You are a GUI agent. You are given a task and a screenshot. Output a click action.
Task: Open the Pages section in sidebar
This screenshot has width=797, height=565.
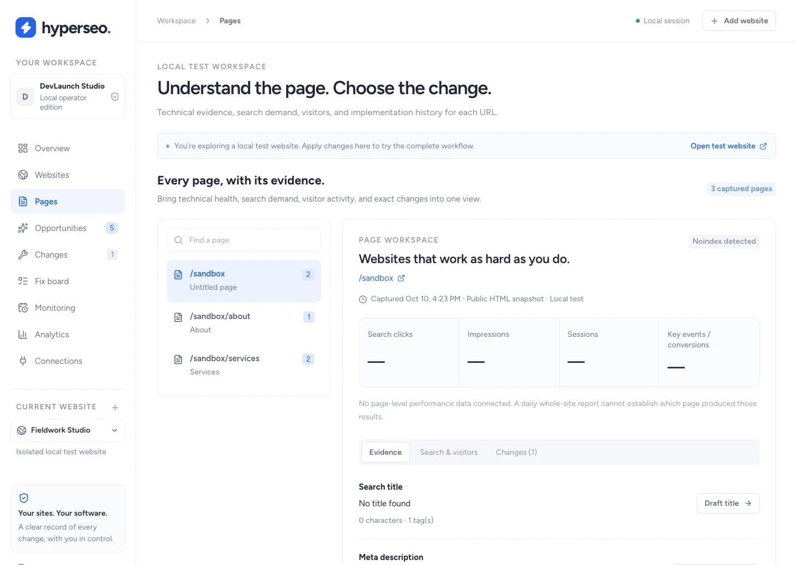68,202
